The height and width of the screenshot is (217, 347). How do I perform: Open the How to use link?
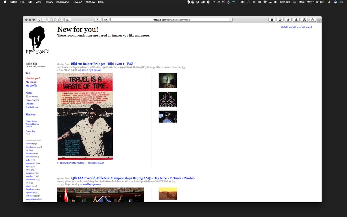32,96
